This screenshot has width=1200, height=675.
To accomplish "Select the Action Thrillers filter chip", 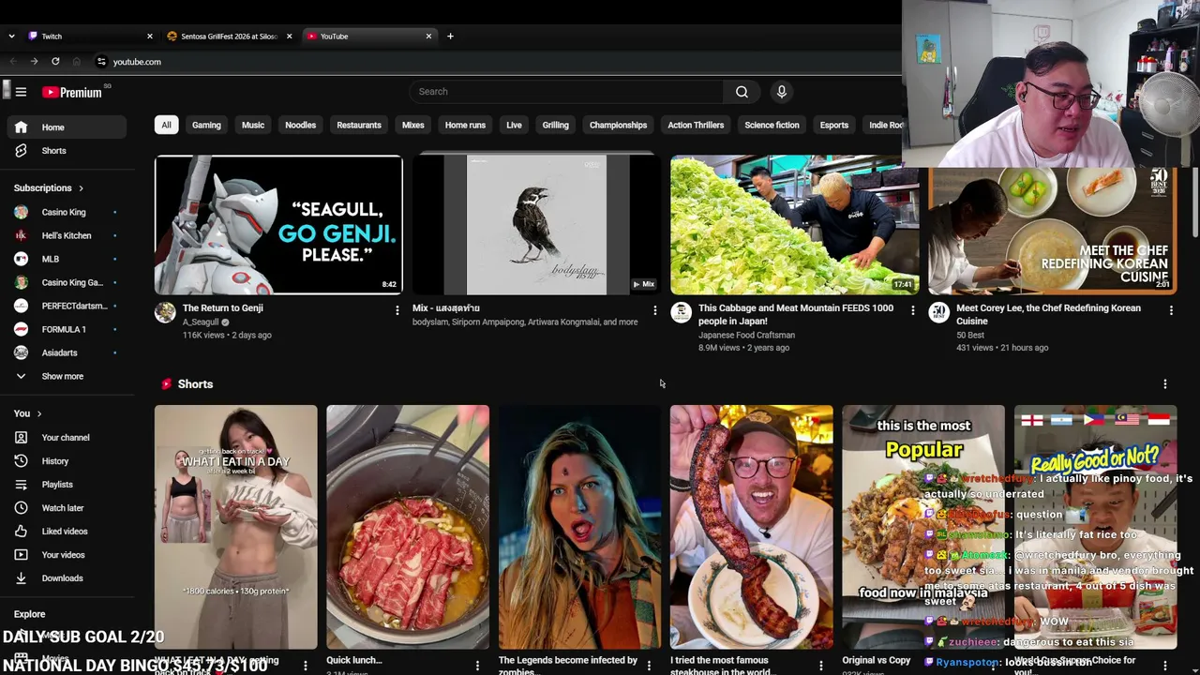I will pos(696,126).
